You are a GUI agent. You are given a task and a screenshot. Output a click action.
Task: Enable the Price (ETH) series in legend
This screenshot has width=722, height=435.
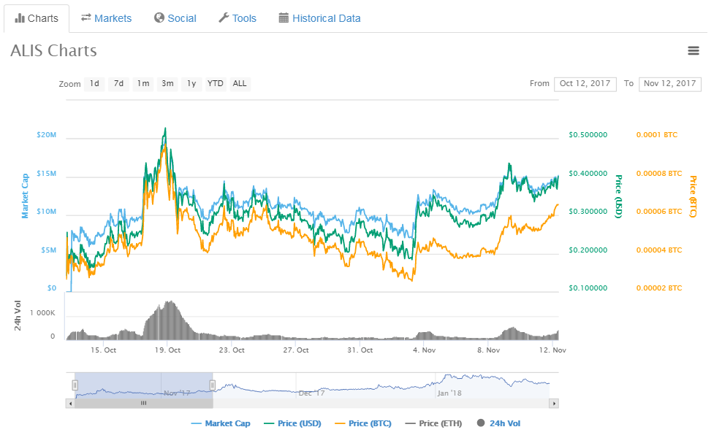tap(433, 423)
